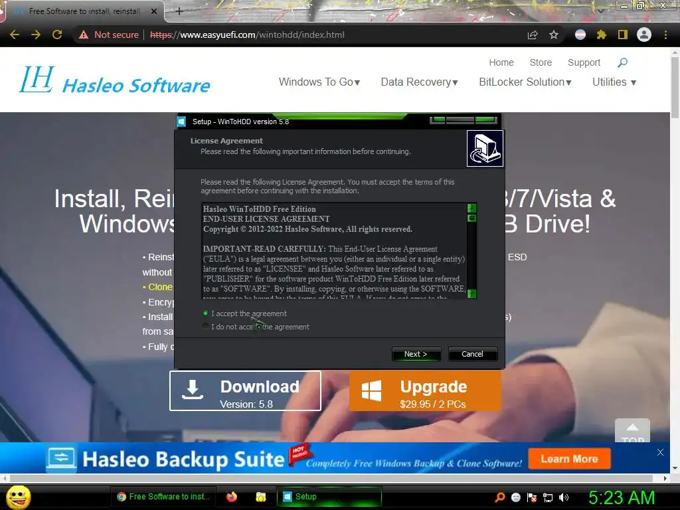Click the Not secure warning icon

tap(84, 35)
